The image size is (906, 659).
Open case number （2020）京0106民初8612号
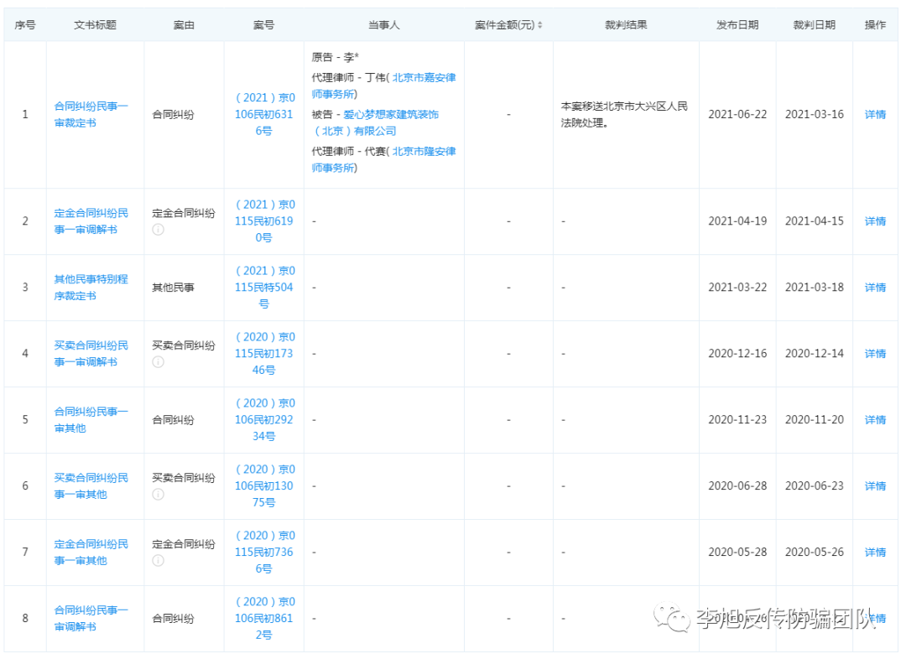click(263, 618)
